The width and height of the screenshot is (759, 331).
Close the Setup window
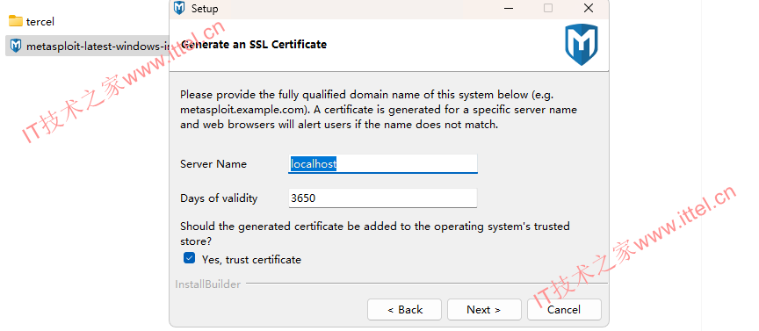588,8
